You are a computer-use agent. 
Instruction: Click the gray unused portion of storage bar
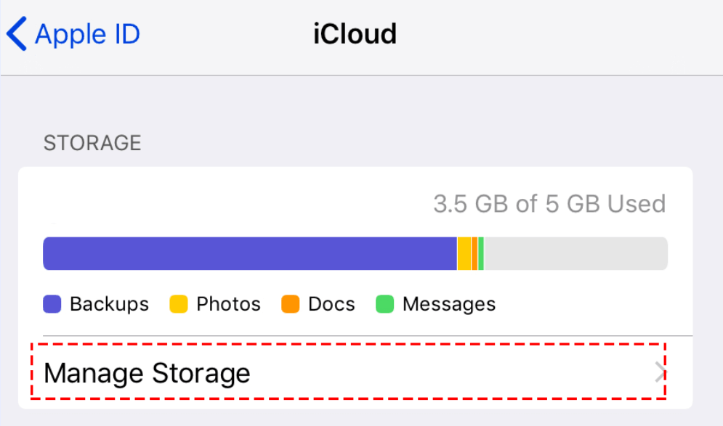click(x=575, y=253)
